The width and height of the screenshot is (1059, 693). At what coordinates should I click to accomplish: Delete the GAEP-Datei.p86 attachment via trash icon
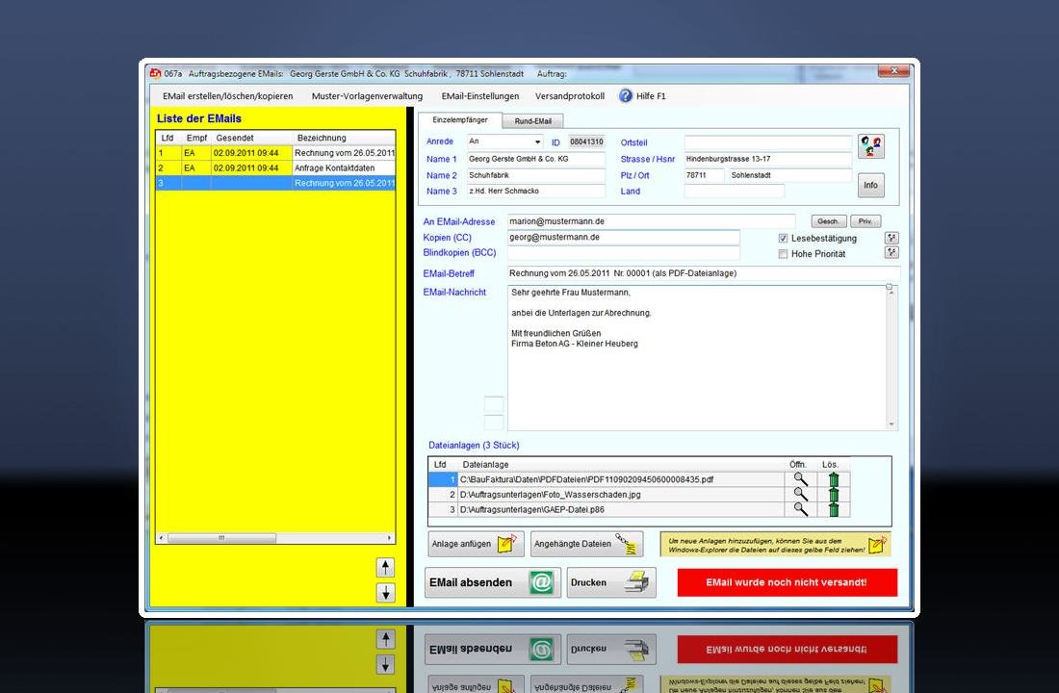click(834, 510)
